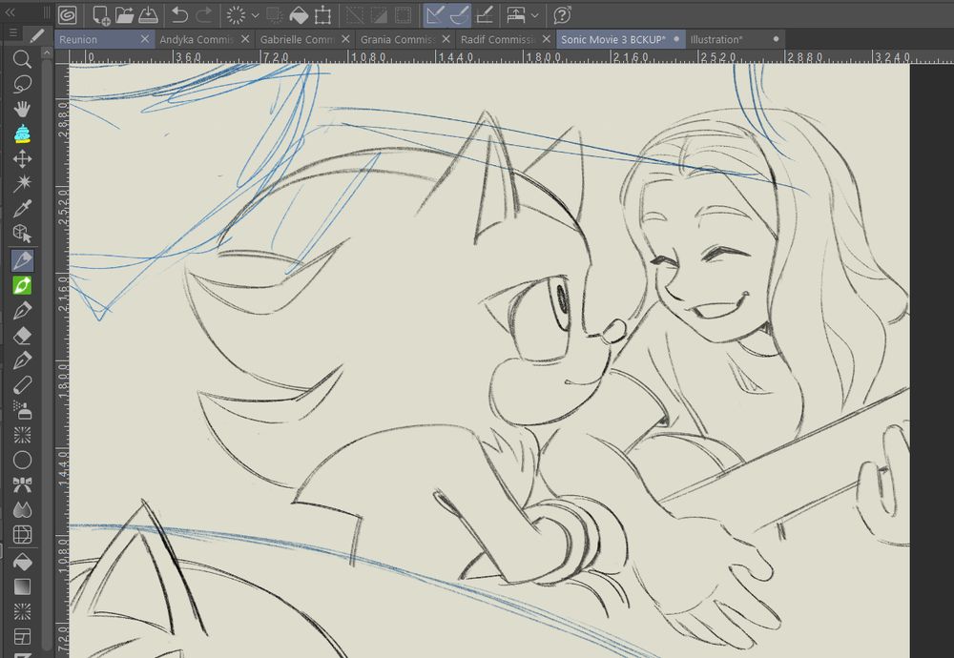Close the Gabrielle Comm tab

pos(345,39)
